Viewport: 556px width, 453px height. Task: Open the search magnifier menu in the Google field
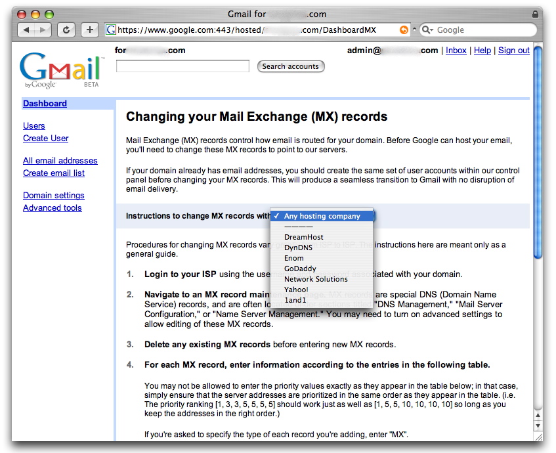pos(427,30)
